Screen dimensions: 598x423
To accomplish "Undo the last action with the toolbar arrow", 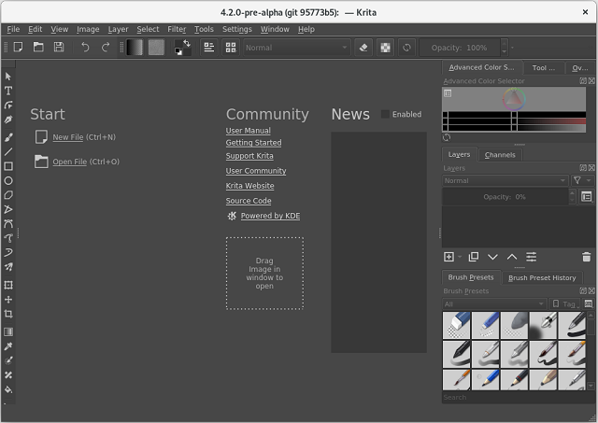I will click(x=85, y=48).
